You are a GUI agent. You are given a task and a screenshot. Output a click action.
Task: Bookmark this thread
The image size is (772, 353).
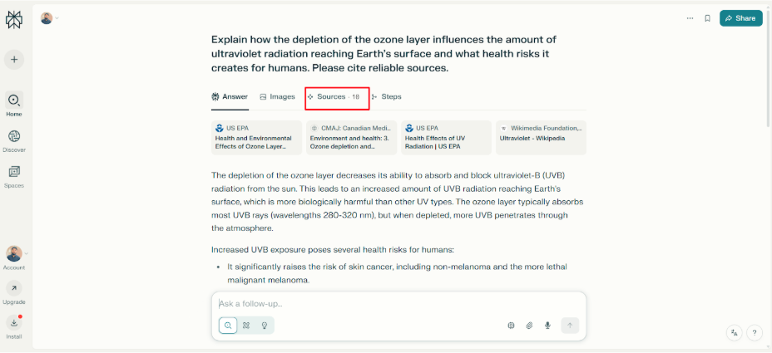tap(707, 18)
